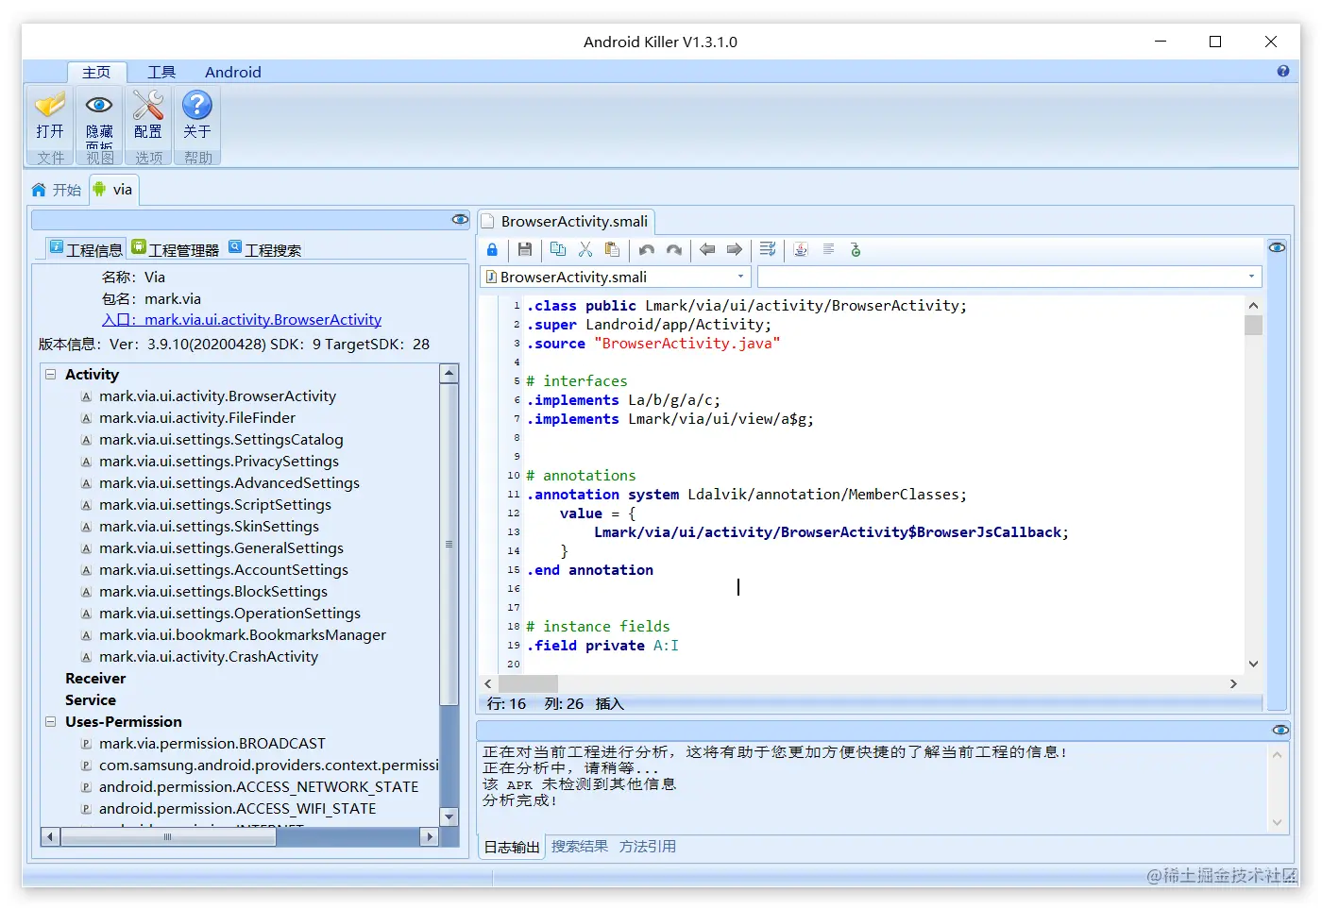
Task: Switch to the 工具 ribbon tab
Action: click(161, 72)
